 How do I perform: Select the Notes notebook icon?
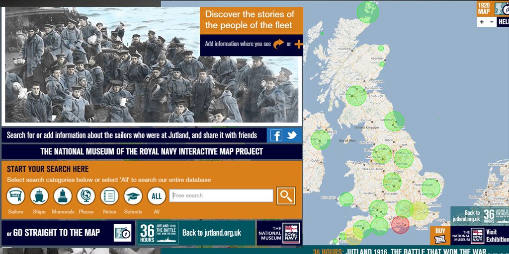click(x=109, y=196)
